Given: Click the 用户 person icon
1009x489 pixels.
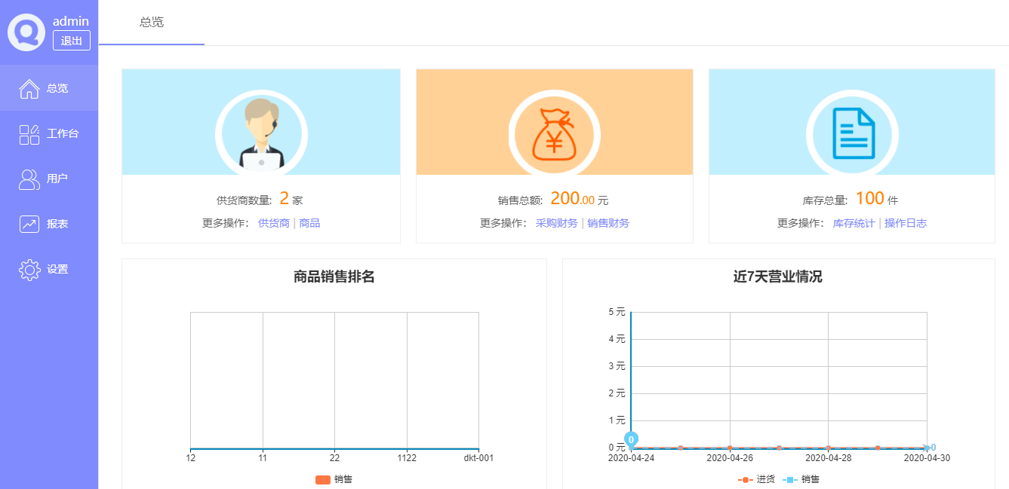Looking at the screenshot, I should pos(29,179).
